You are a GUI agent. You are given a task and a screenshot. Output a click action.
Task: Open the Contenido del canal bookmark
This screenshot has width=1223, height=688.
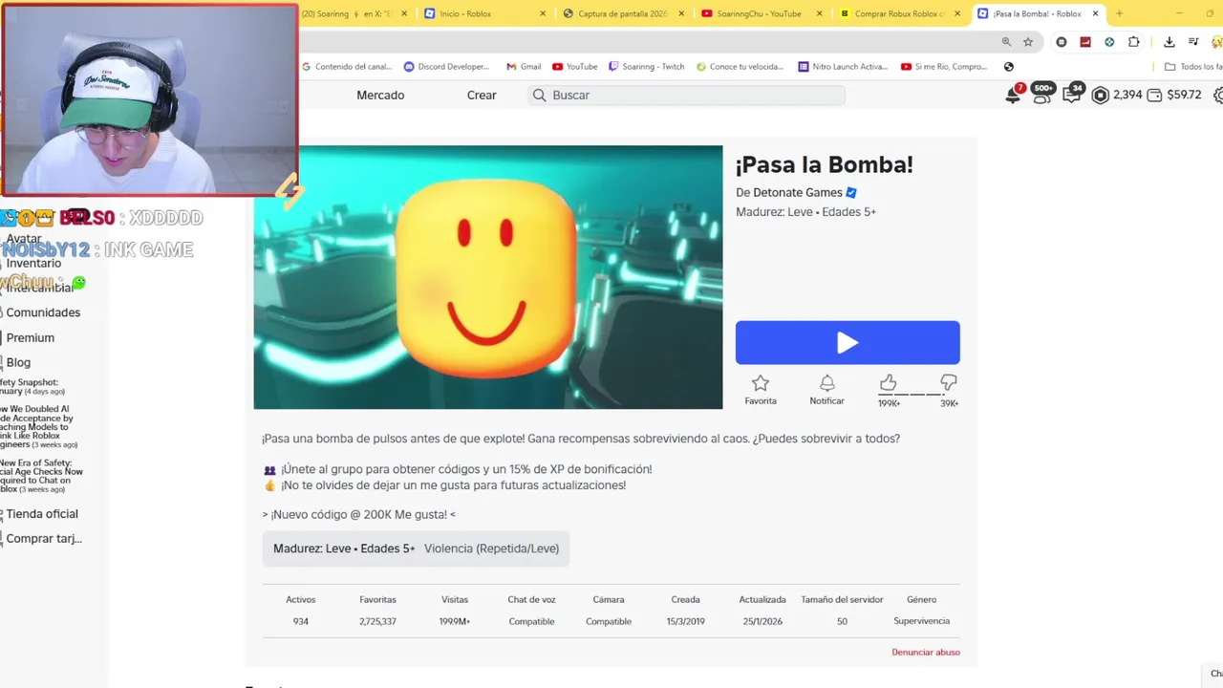coord(347,67)
